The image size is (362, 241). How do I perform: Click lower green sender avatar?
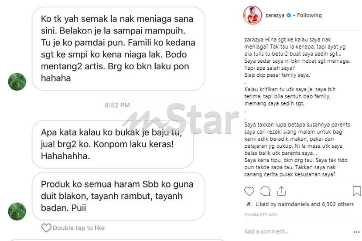pyautogui.click(x=17, y=211)
